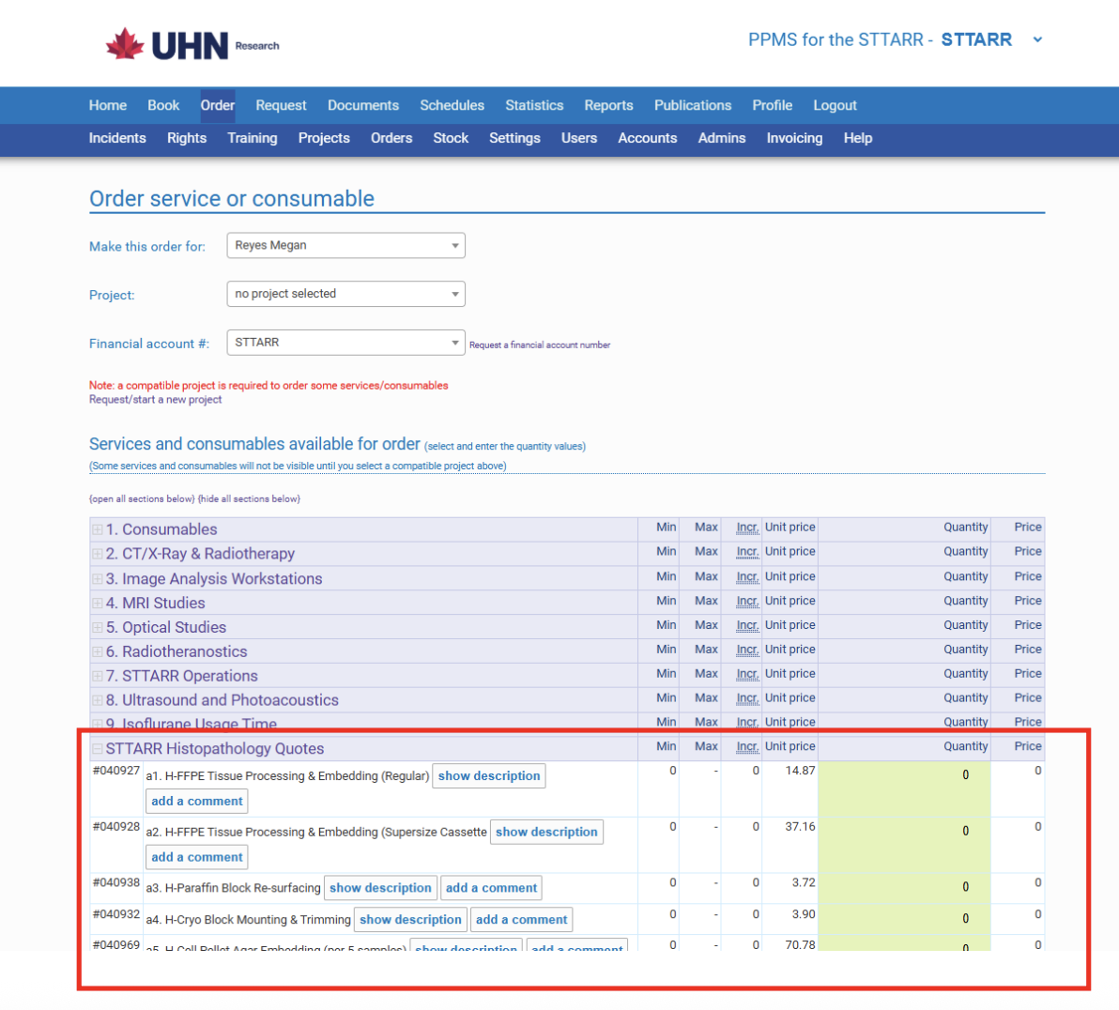Add a comment to item #040928
The image size is (1119, 1010).
click(x=197, y=857)
